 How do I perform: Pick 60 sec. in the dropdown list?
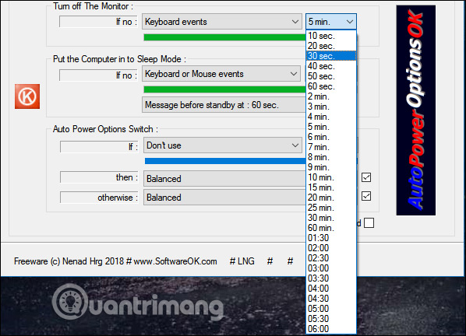331,86
